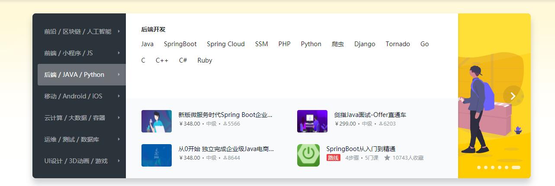Click learner count icon beside 6203
The width and height of the screenshot is (555, 186).
pyautogui.click(x=381, y=124)
